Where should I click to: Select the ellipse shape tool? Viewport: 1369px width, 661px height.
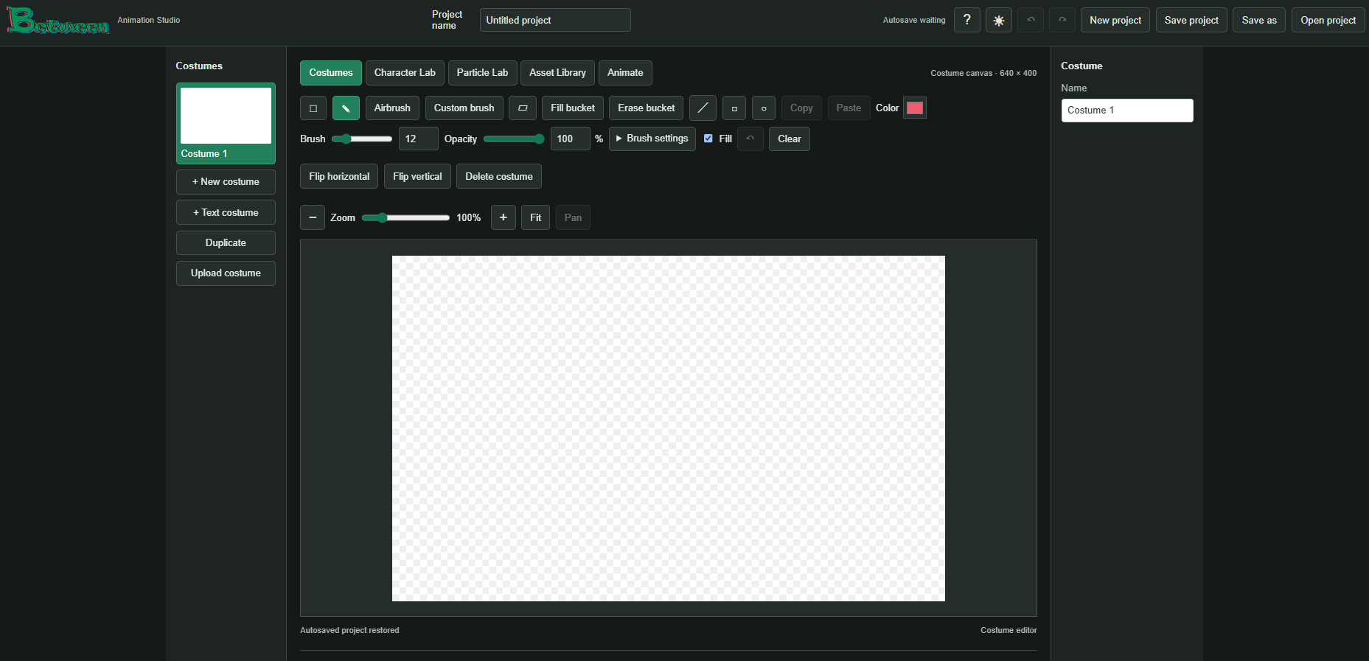click(x=764, y=108)
